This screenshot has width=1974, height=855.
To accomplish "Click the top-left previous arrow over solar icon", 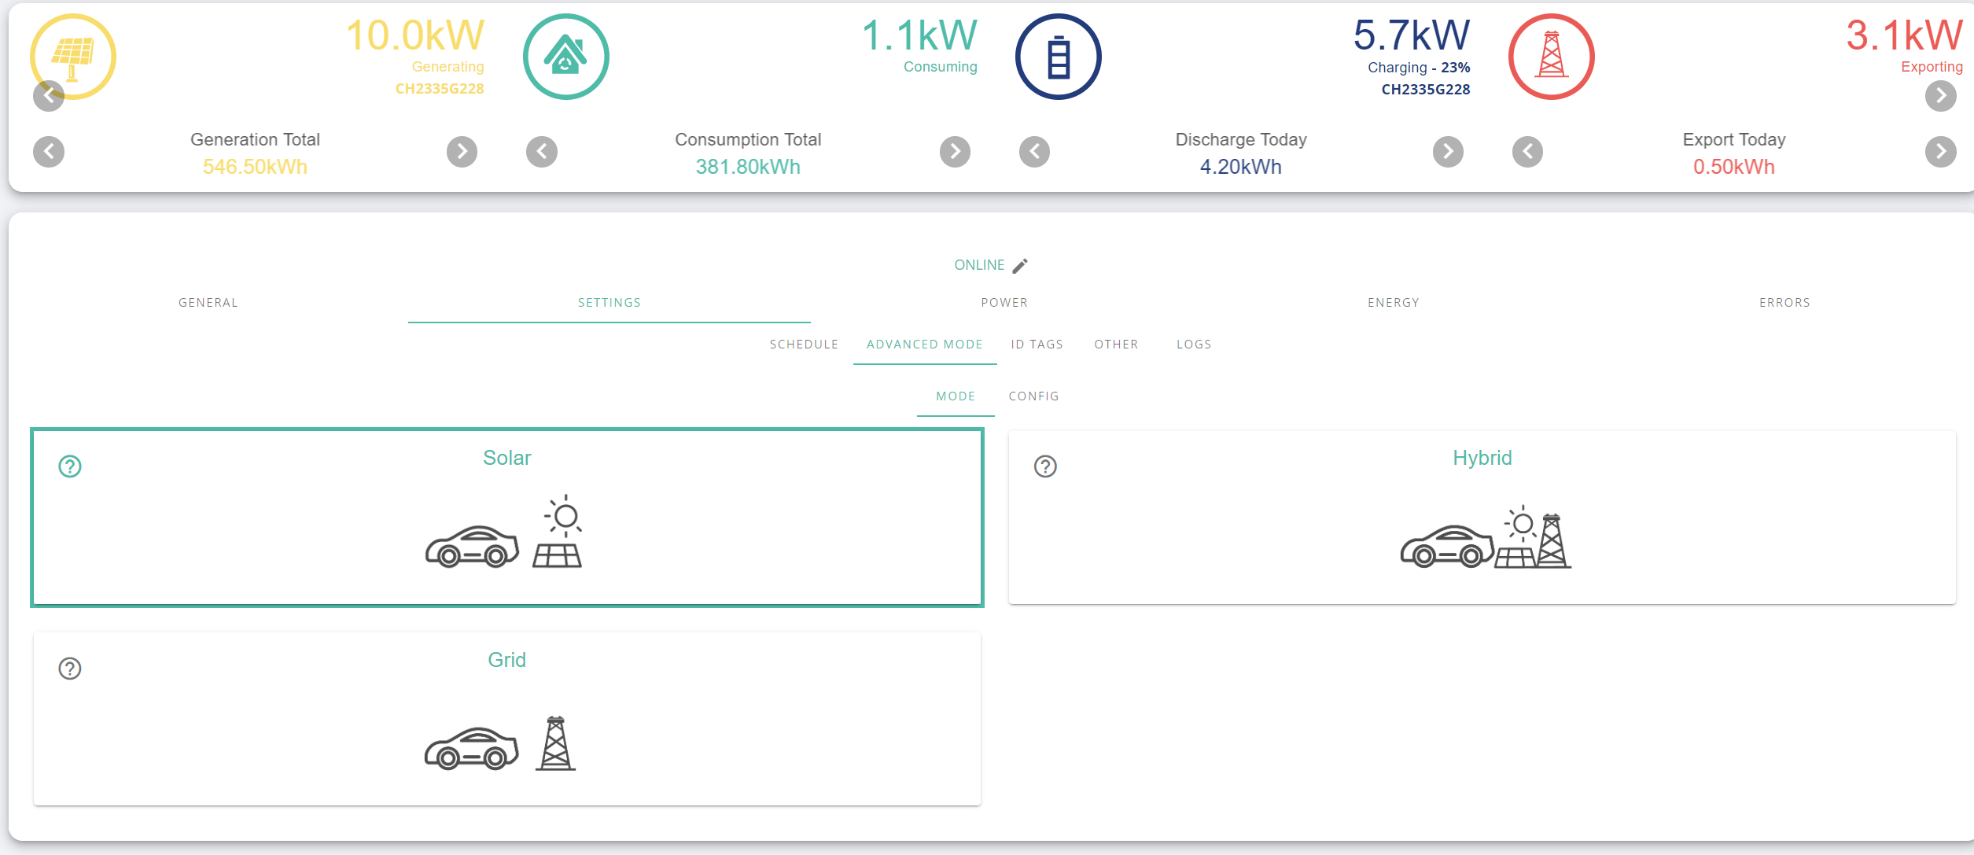I will 49,96.
